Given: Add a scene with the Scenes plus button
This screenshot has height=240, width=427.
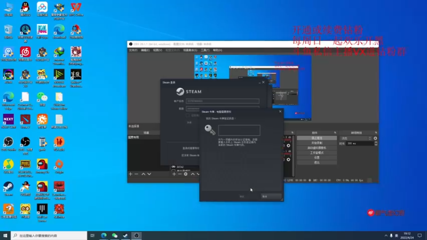Looking at the screenshot, I should point(130,174).
